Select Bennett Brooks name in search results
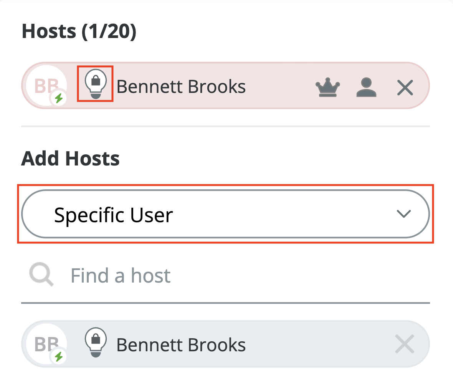453x387 pixels. point(181,345)
